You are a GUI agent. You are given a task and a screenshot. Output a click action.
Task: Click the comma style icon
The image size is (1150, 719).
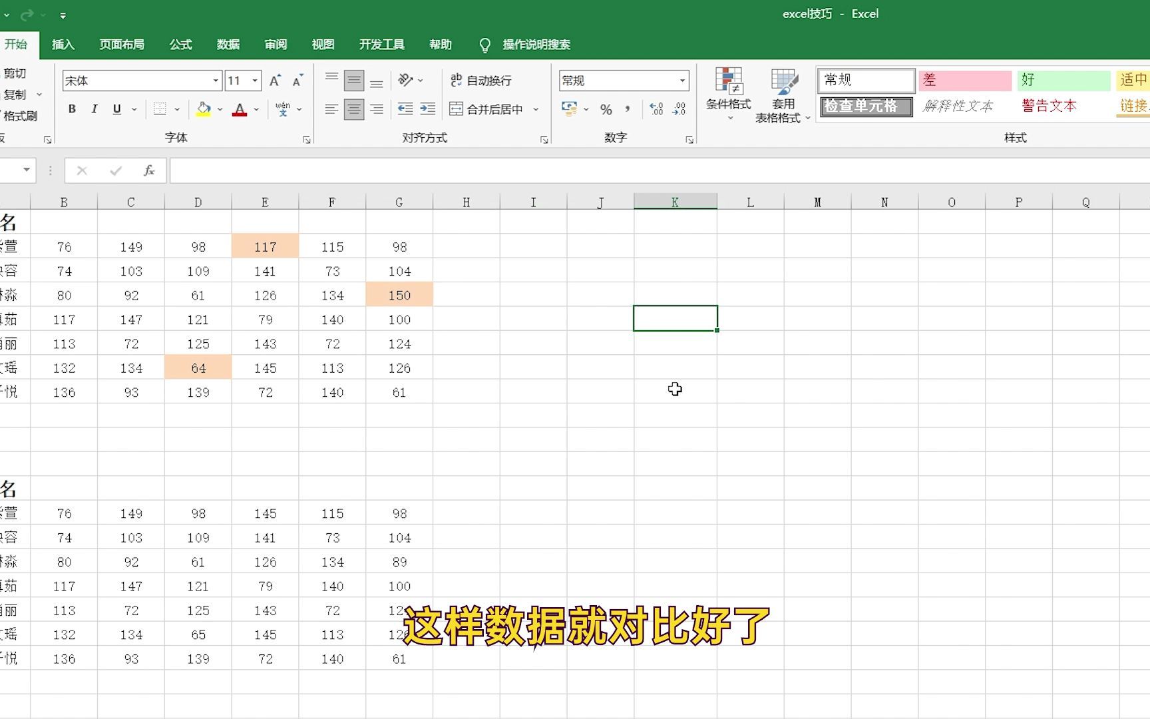click(626, 109)
